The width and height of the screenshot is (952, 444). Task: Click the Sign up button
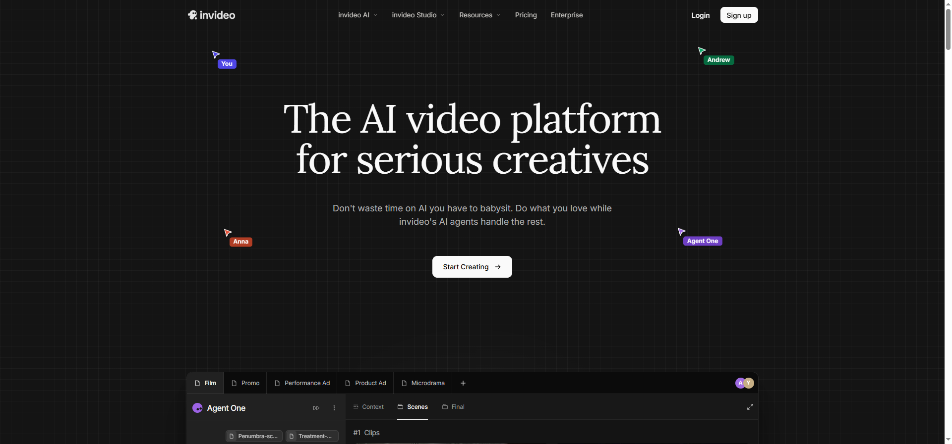tap(739, 15)
